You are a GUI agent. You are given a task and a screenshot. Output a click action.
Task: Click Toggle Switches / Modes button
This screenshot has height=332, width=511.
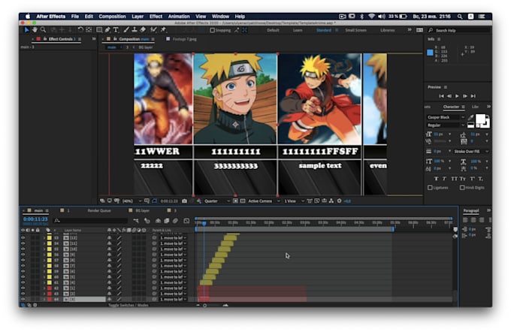129,305
